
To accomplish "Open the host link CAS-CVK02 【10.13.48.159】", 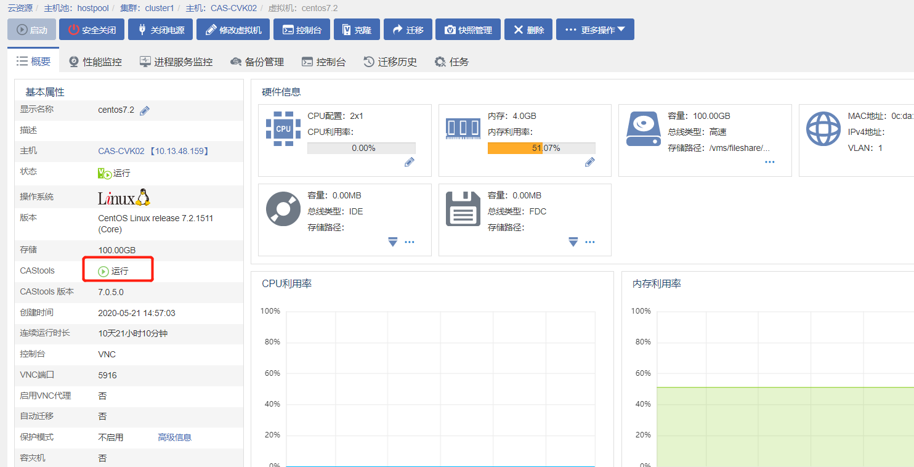I will pyautogui.click(x=154, y=151).
